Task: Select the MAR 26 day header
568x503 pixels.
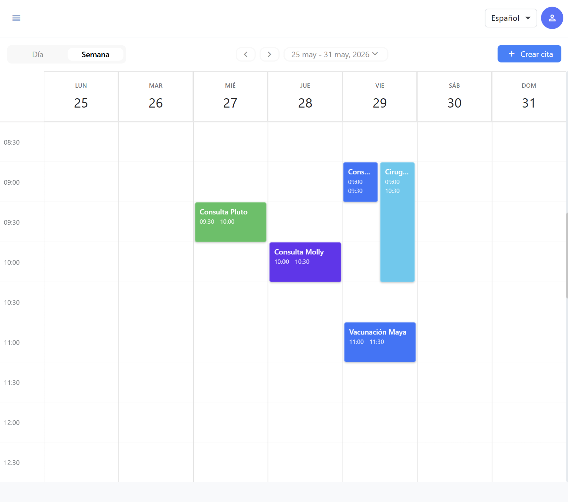Action: click(156, 97)
